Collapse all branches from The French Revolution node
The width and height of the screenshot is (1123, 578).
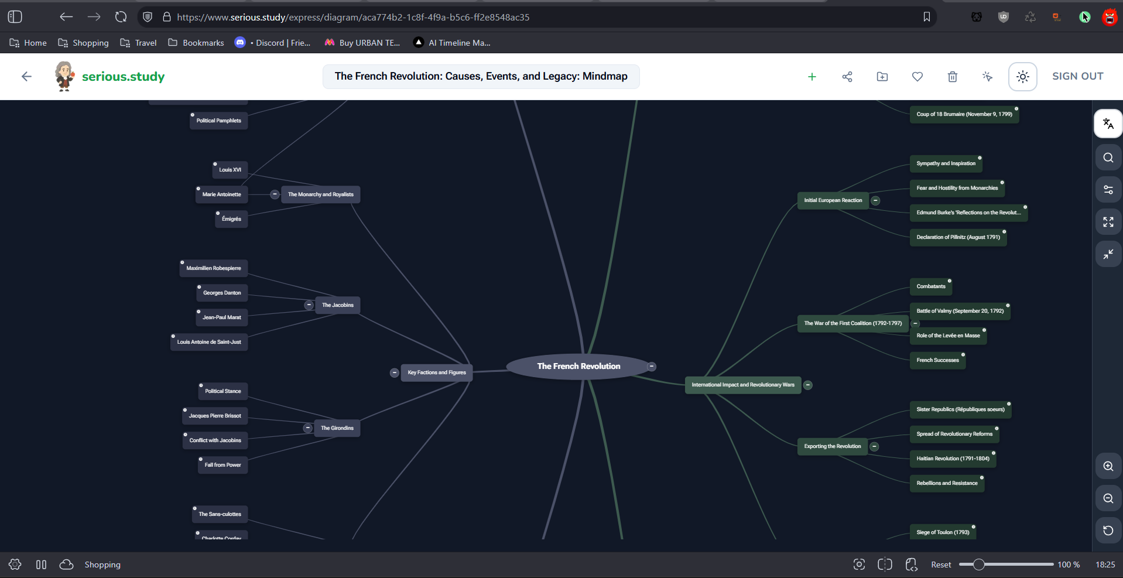coord(651,366)
